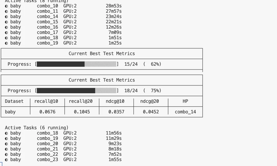Click the 0.0676 recall value
Viewport: 277px width, 166px height.
click(47, 112)
